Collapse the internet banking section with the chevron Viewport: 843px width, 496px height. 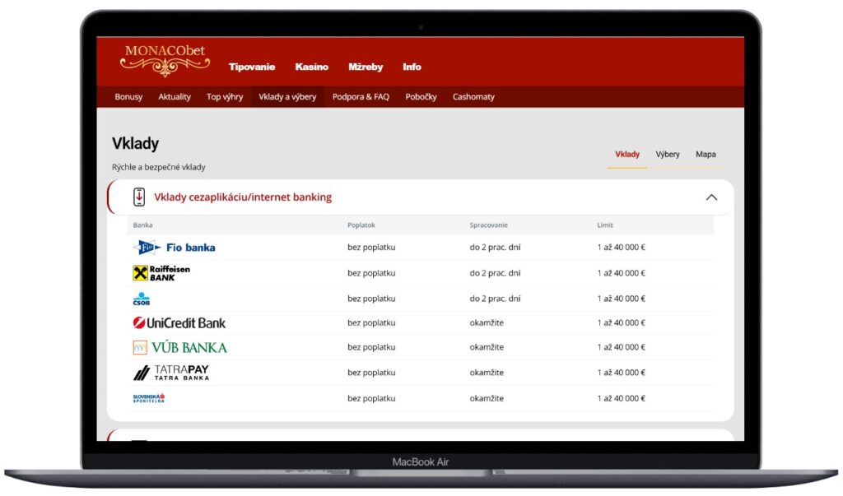[x=711, y=197]
